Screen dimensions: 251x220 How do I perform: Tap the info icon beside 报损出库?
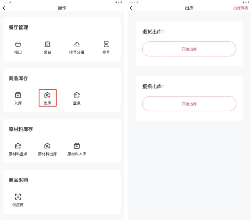point(163,86)
